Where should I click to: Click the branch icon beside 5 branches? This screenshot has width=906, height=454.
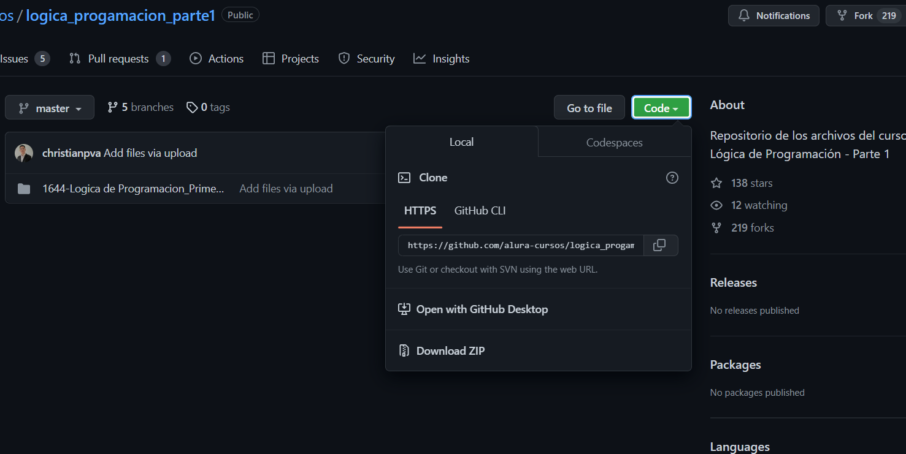click(113, 107)
